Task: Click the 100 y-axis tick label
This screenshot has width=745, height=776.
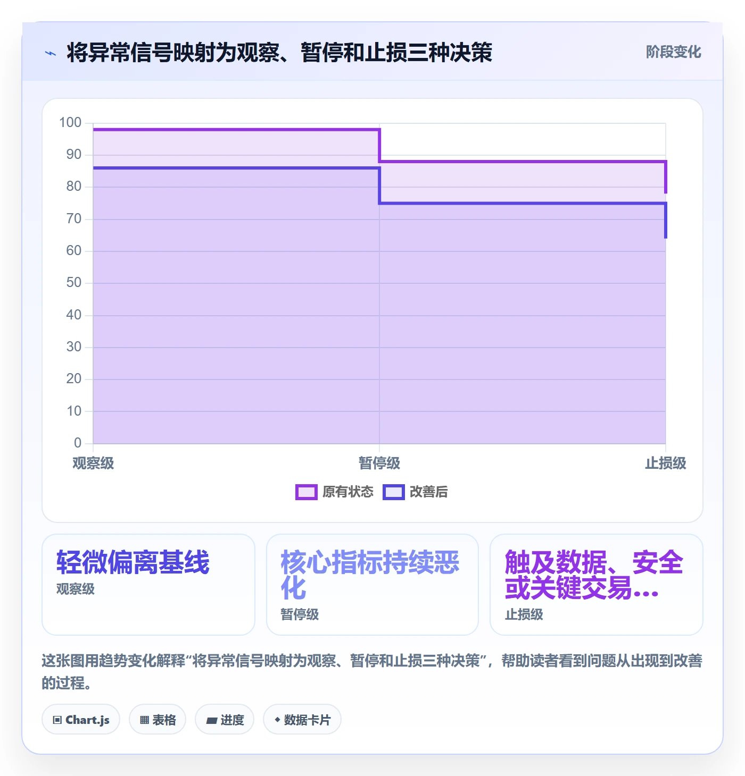Action: coord(70,123)
